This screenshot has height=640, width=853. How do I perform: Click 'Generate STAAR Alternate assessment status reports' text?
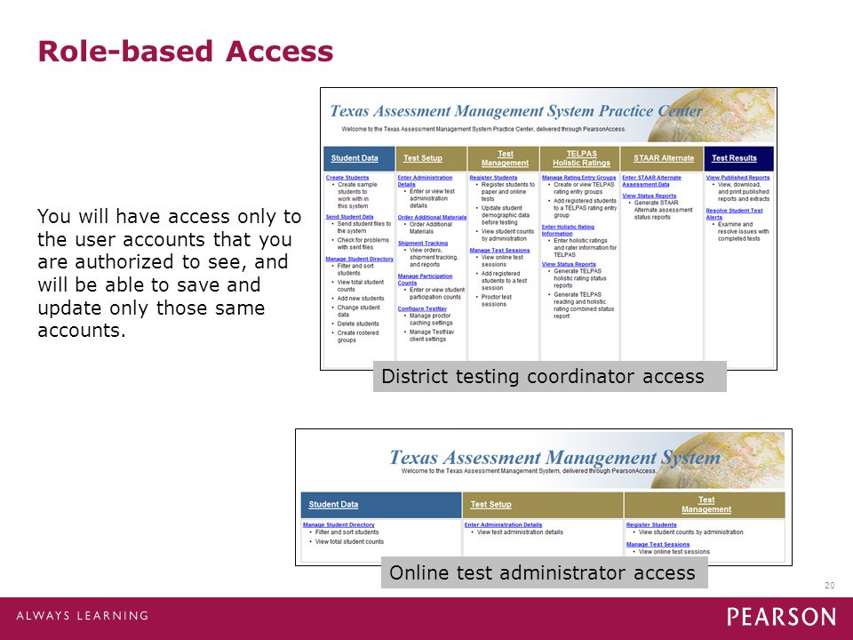click(663, 210)
